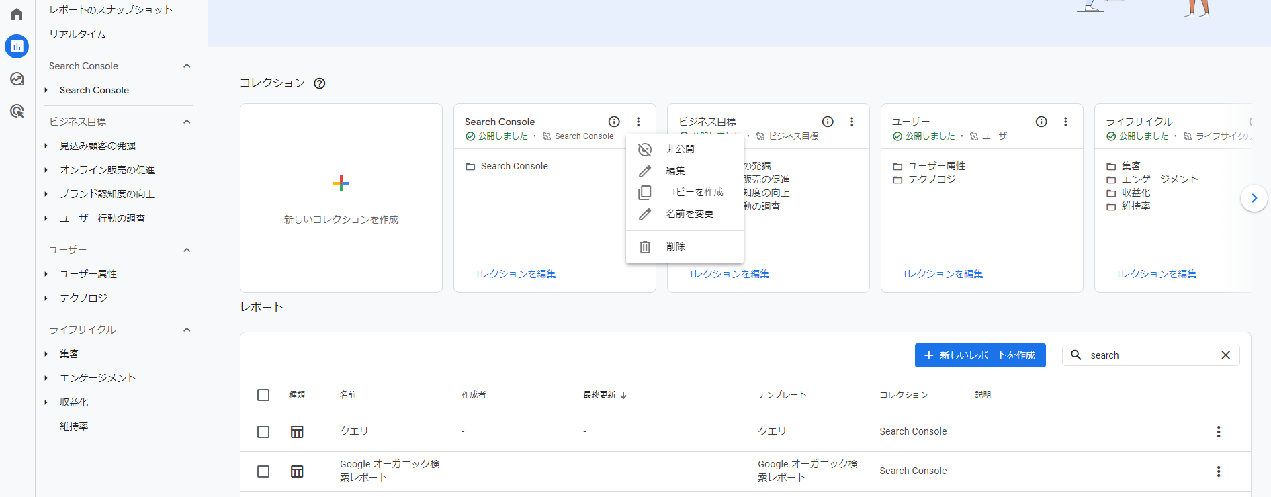Show info for Search Console collection card
The height and width of the screenshot is (497, 1271).
coord(614,122)
